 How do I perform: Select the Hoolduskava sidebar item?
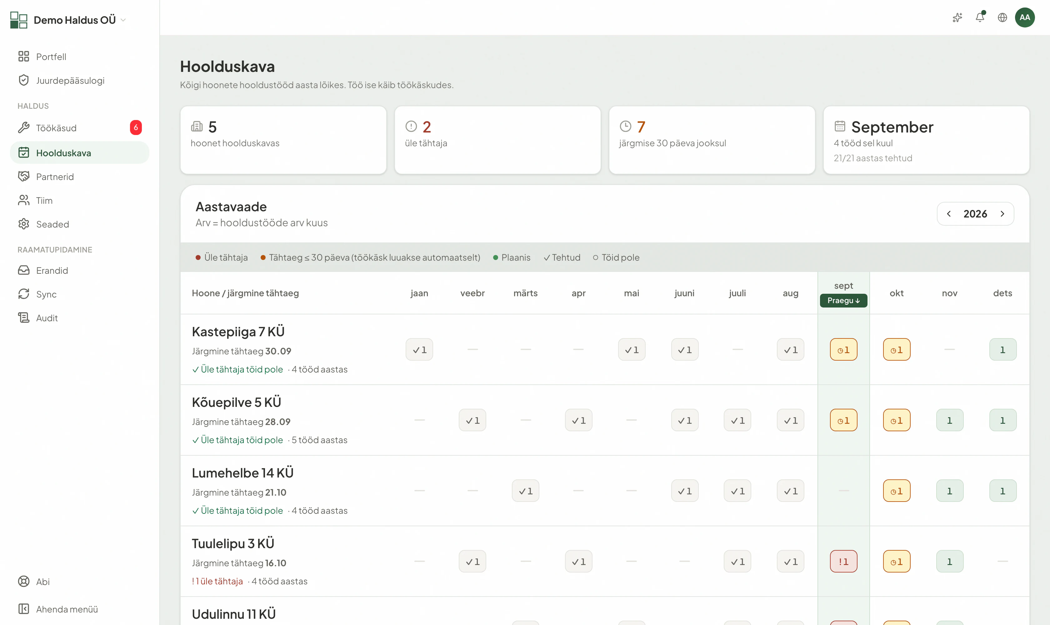pyautogui.click(x=80, y=152)
